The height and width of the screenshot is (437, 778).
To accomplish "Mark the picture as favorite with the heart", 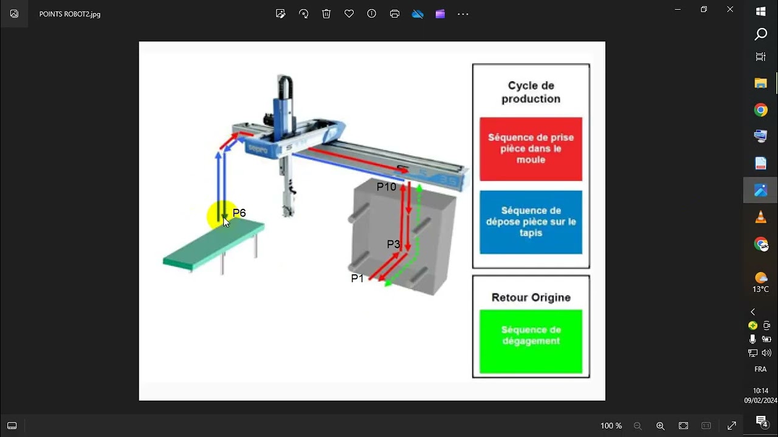I will click(349, 13).
